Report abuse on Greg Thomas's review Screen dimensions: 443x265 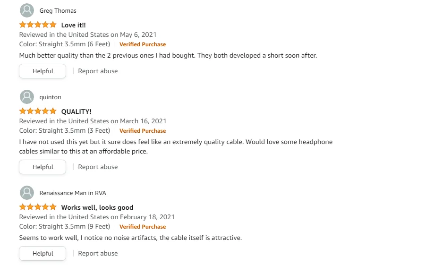click(98, 71)
